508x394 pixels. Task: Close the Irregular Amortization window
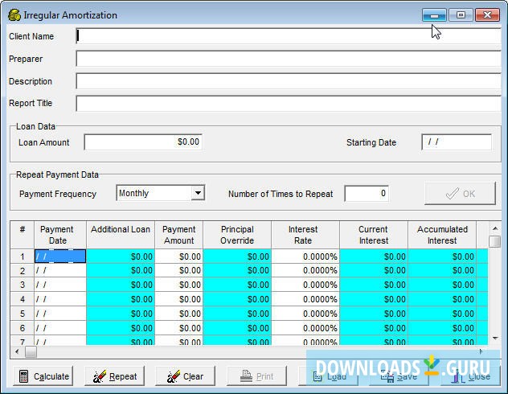pyautogui.click(x=487, y=15)
